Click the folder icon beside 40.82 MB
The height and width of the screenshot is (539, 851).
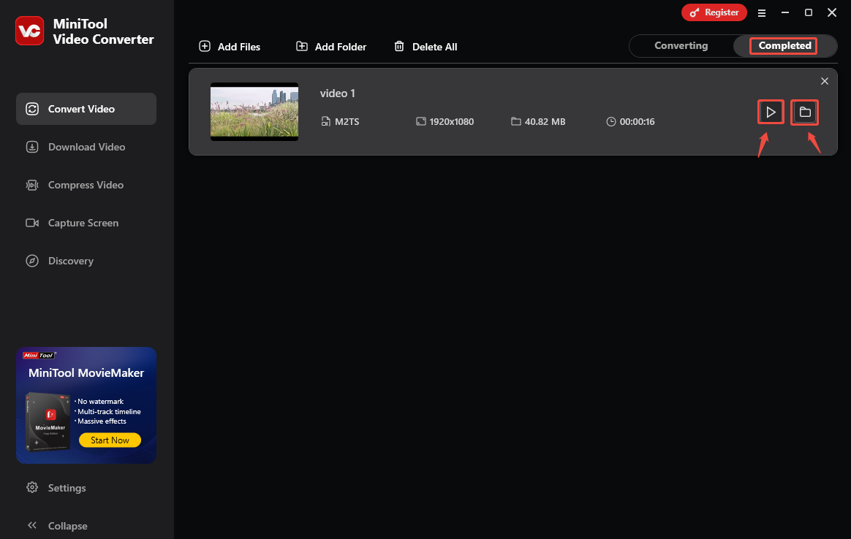coord(515,121)
